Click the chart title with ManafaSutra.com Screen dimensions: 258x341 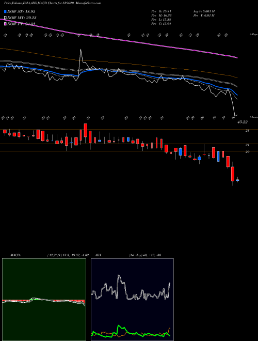(53, 3)
